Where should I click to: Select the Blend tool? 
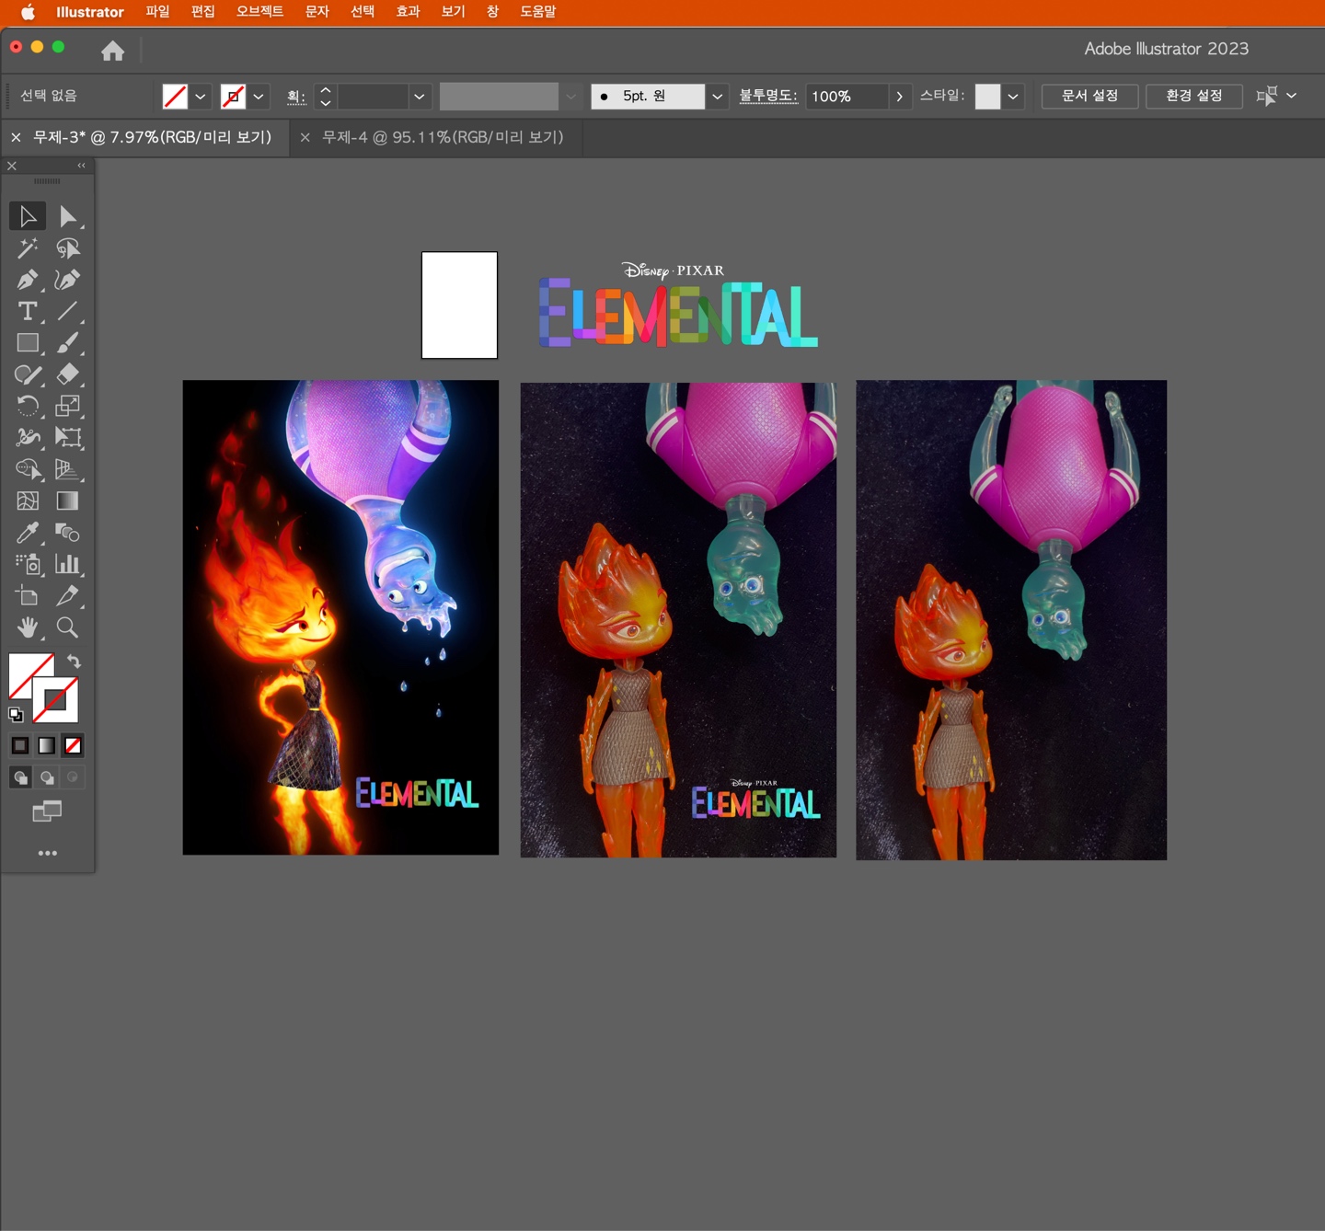68,533
